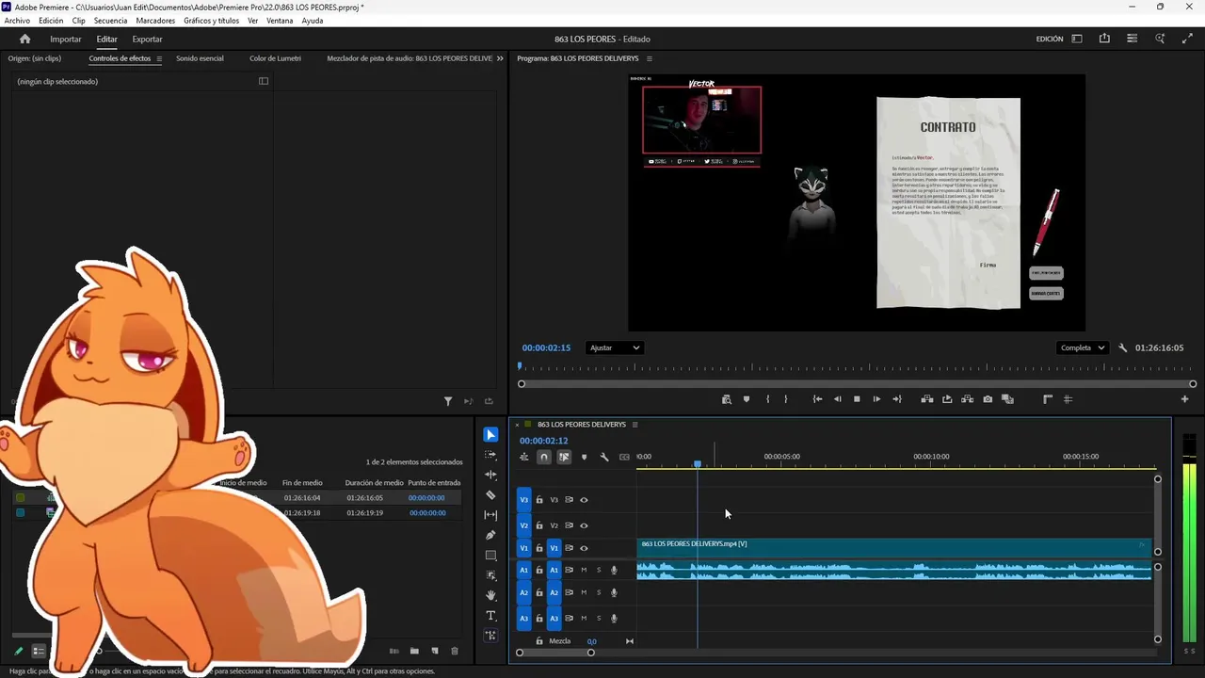Toggle V3 track output eye
1205x678 pixels.
tap(584, 500)
